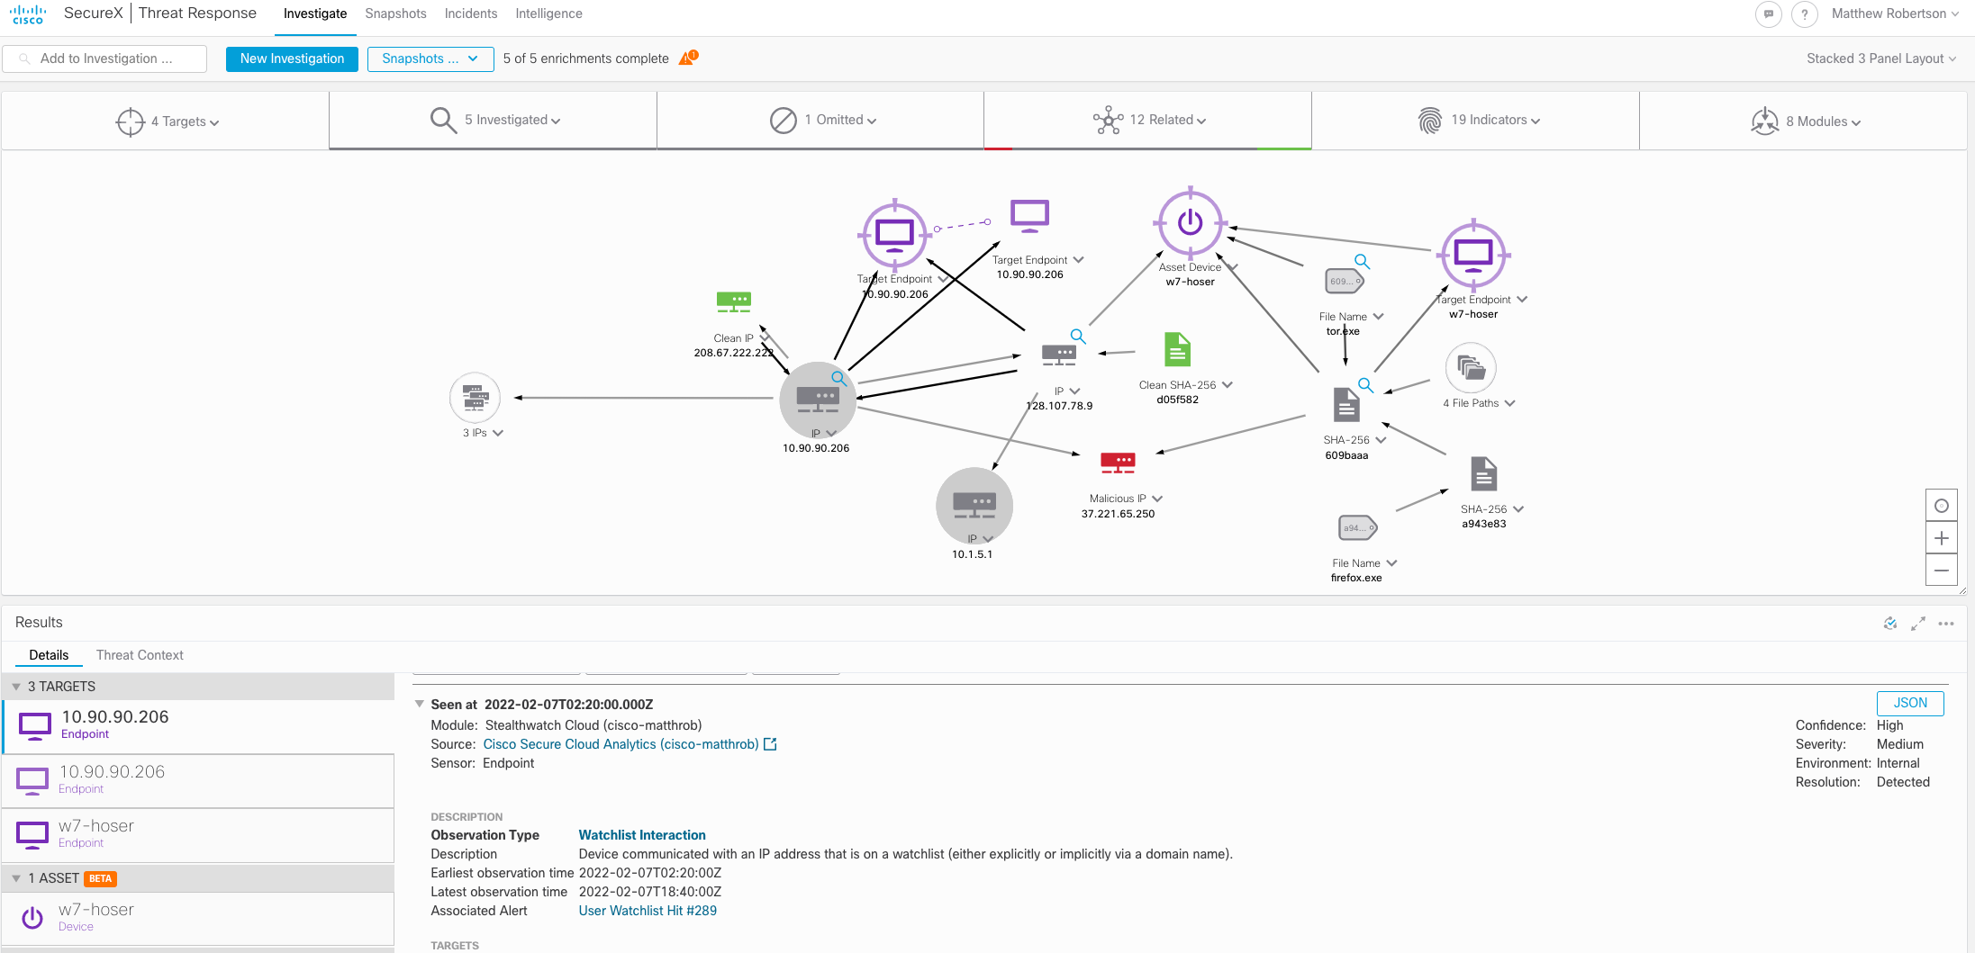Click the ellipsis icon in Results panel

coord(1946,623)
